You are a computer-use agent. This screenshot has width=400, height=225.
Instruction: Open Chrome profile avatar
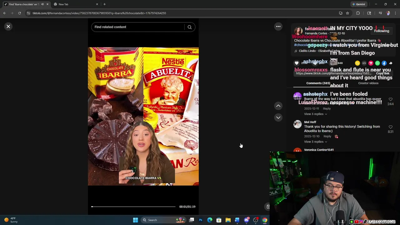388,13
